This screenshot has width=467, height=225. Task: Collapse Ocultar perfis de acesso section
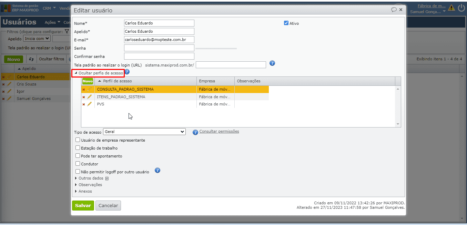(99, 73)
